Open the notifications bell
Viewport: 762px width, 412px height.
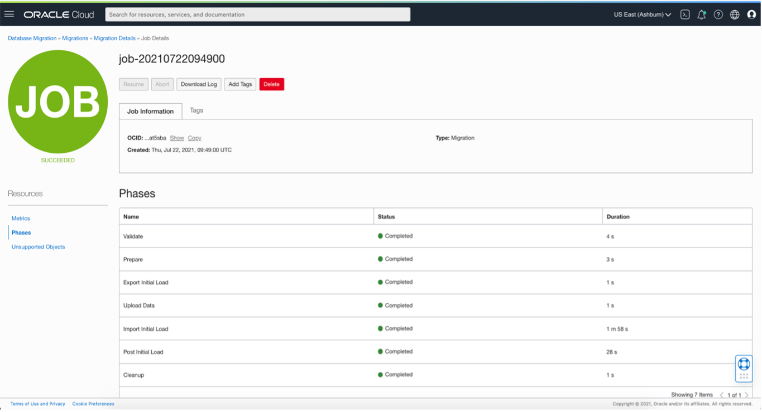702,14
